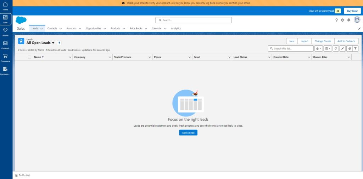Viewport: 363px width, 179px height.
Task: Switch to the Contacts tab
Action: 52,28
